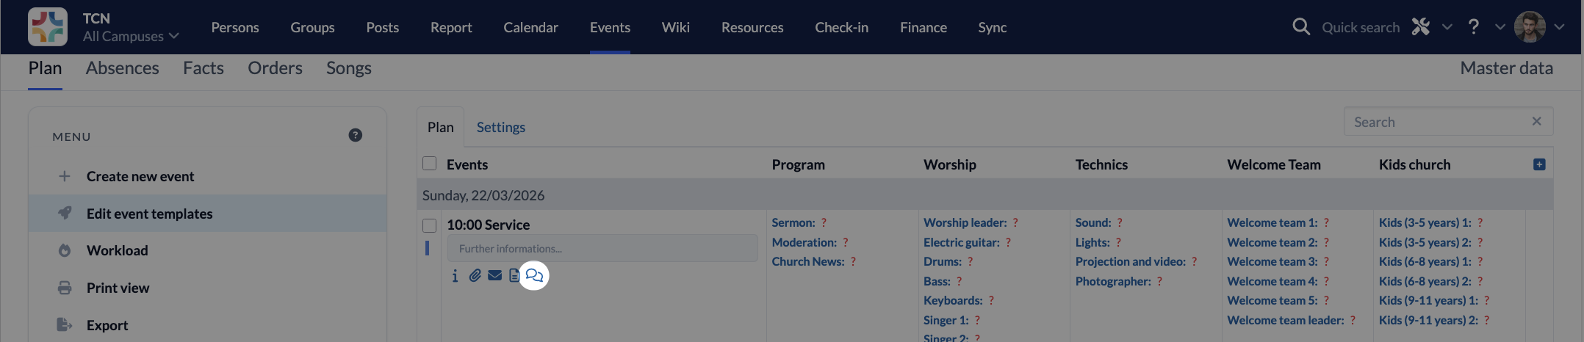Viewport: 1584px width, 342px height.
Task: Switch to the Settings tab
Action: tap(500, 127)
